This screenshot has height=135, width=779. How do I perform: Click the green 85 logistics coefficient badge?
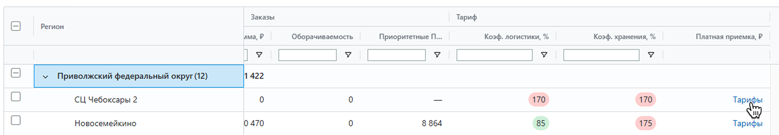540,123
